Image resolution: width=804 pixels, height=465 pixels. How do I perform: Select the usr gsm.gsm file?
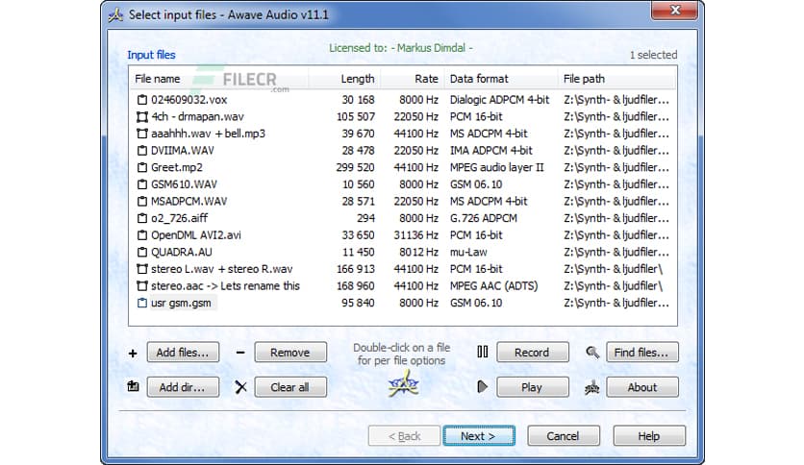click(x=403, y=303)
